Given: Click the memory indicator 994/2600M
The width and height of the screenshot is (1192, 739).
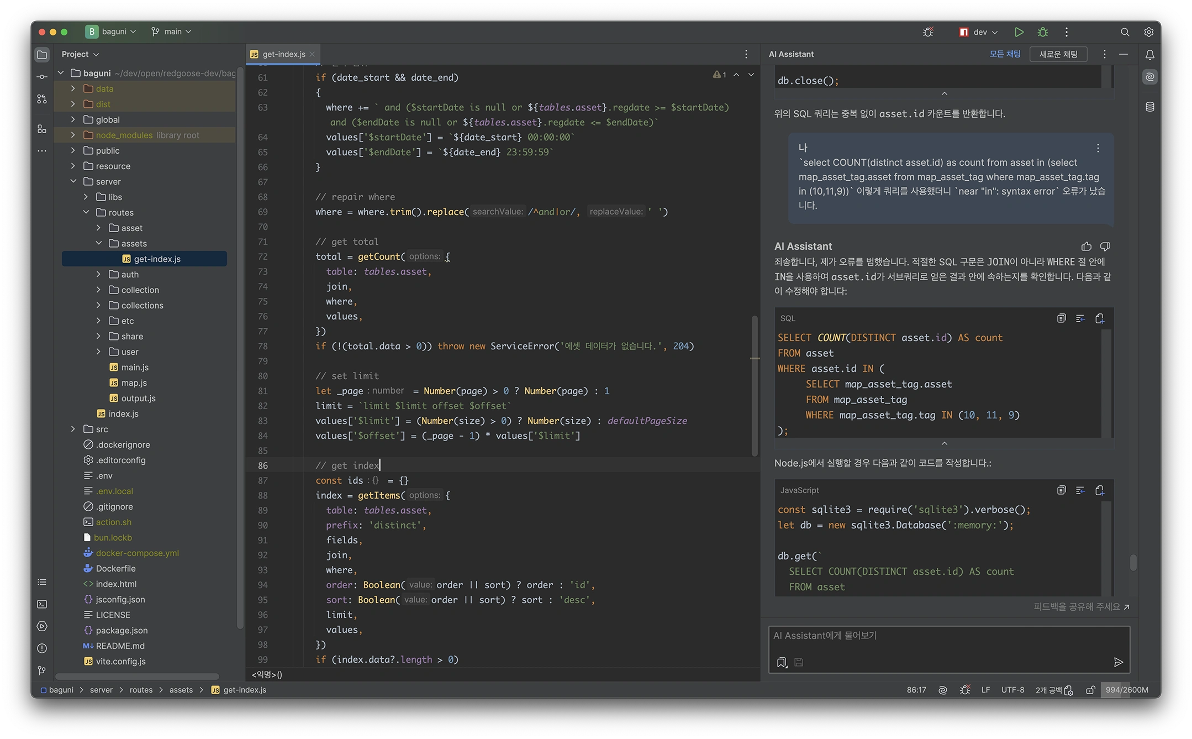Looking at the screenshot, I should point(1127,690).
